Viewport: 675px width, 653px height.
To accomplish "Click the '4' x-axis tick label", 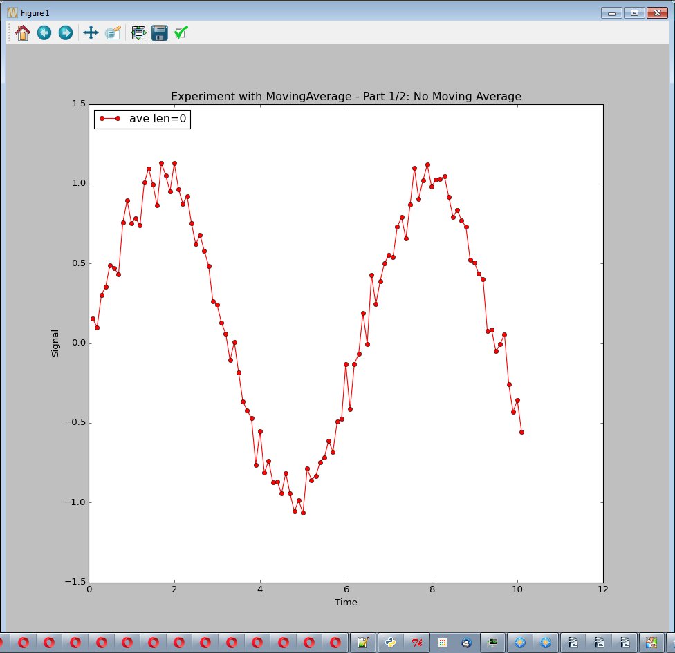I will pyautogui.click(x=260, y=589).
